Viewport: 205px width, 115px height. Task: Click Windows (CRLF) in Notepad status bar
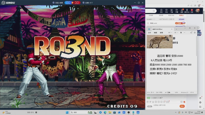tap(184, 93)
